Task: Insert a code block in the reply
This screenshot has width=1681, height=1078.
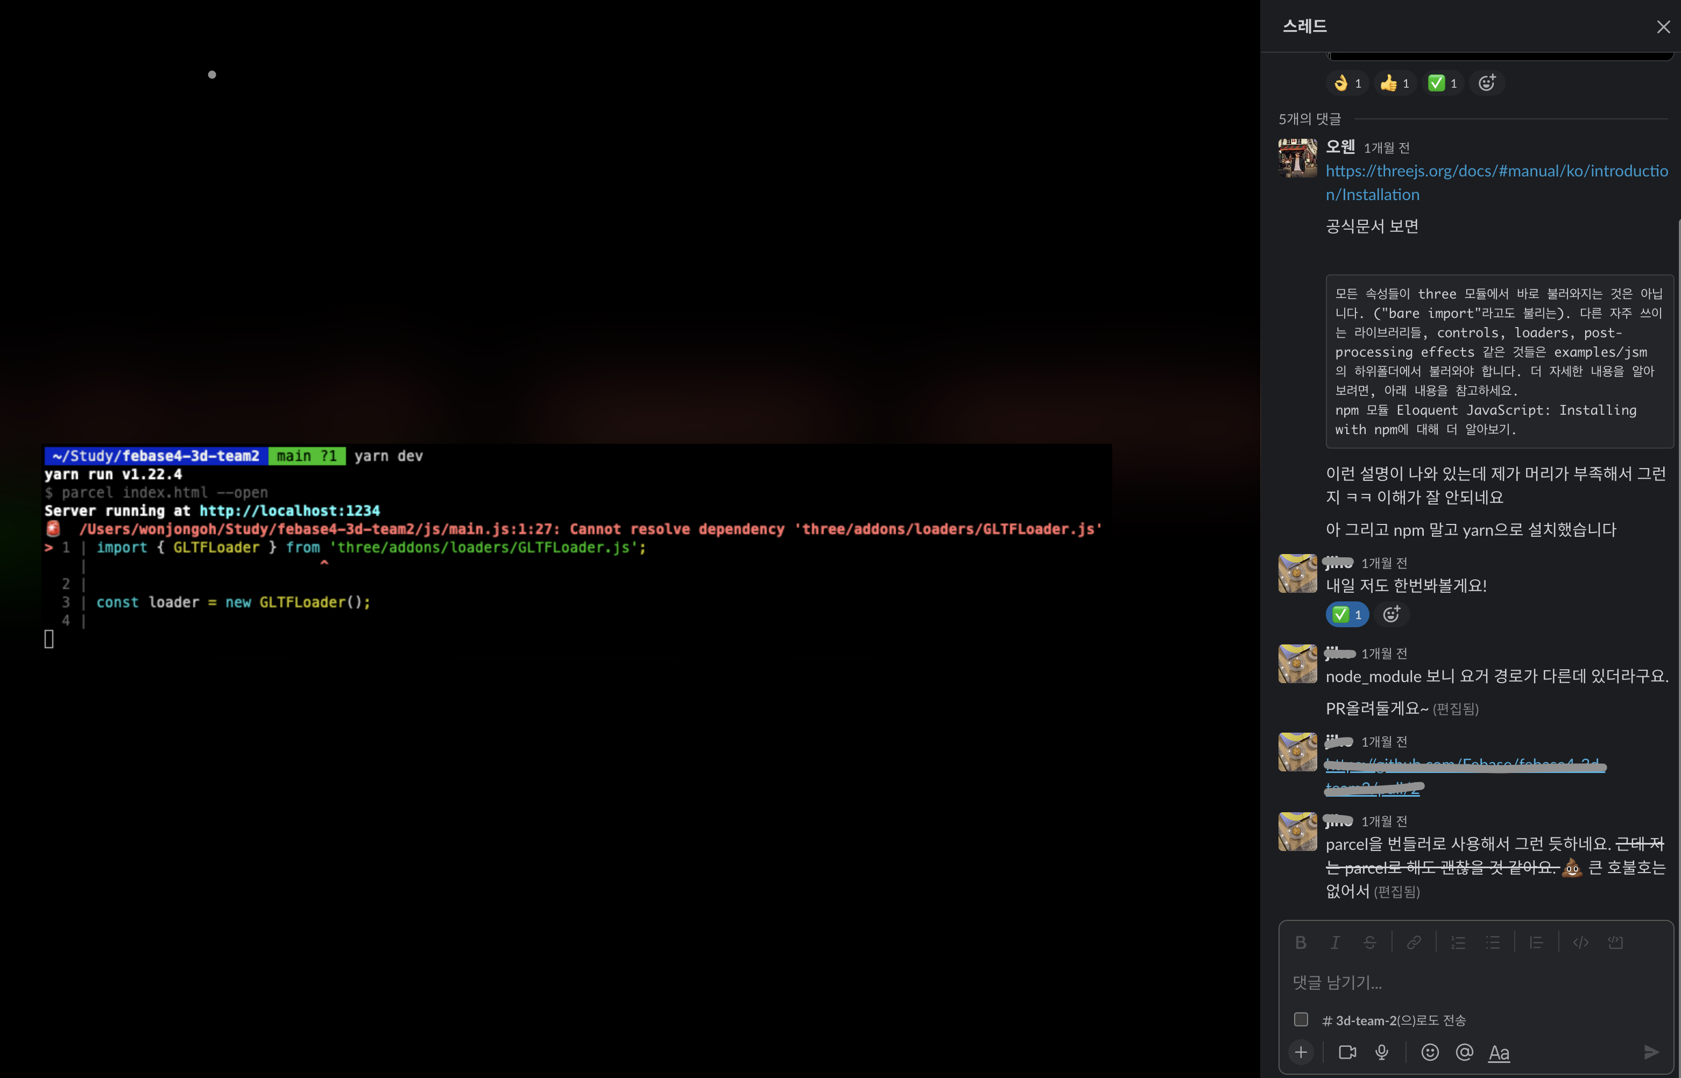Action: pos(1615,942)
